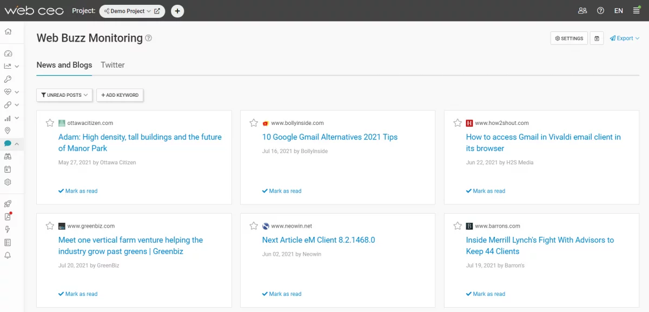Screen dimensions: 649x312
Task: Add a new project with plus button
Action: [x=177, y=11]
